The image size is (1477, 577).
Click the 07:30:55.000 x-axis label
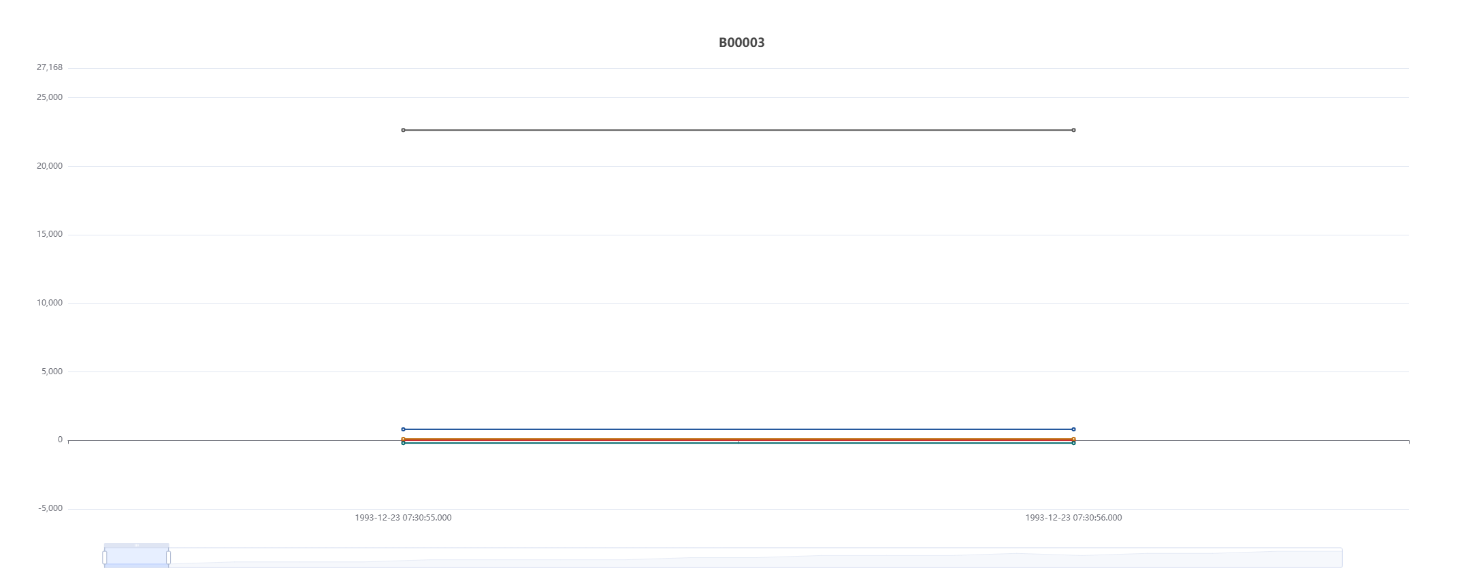403,518
